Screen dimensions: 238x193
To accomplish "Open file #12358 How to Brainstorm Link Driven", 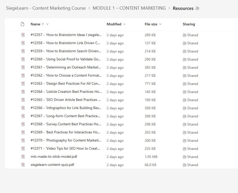I will click(x=65, y=43).
